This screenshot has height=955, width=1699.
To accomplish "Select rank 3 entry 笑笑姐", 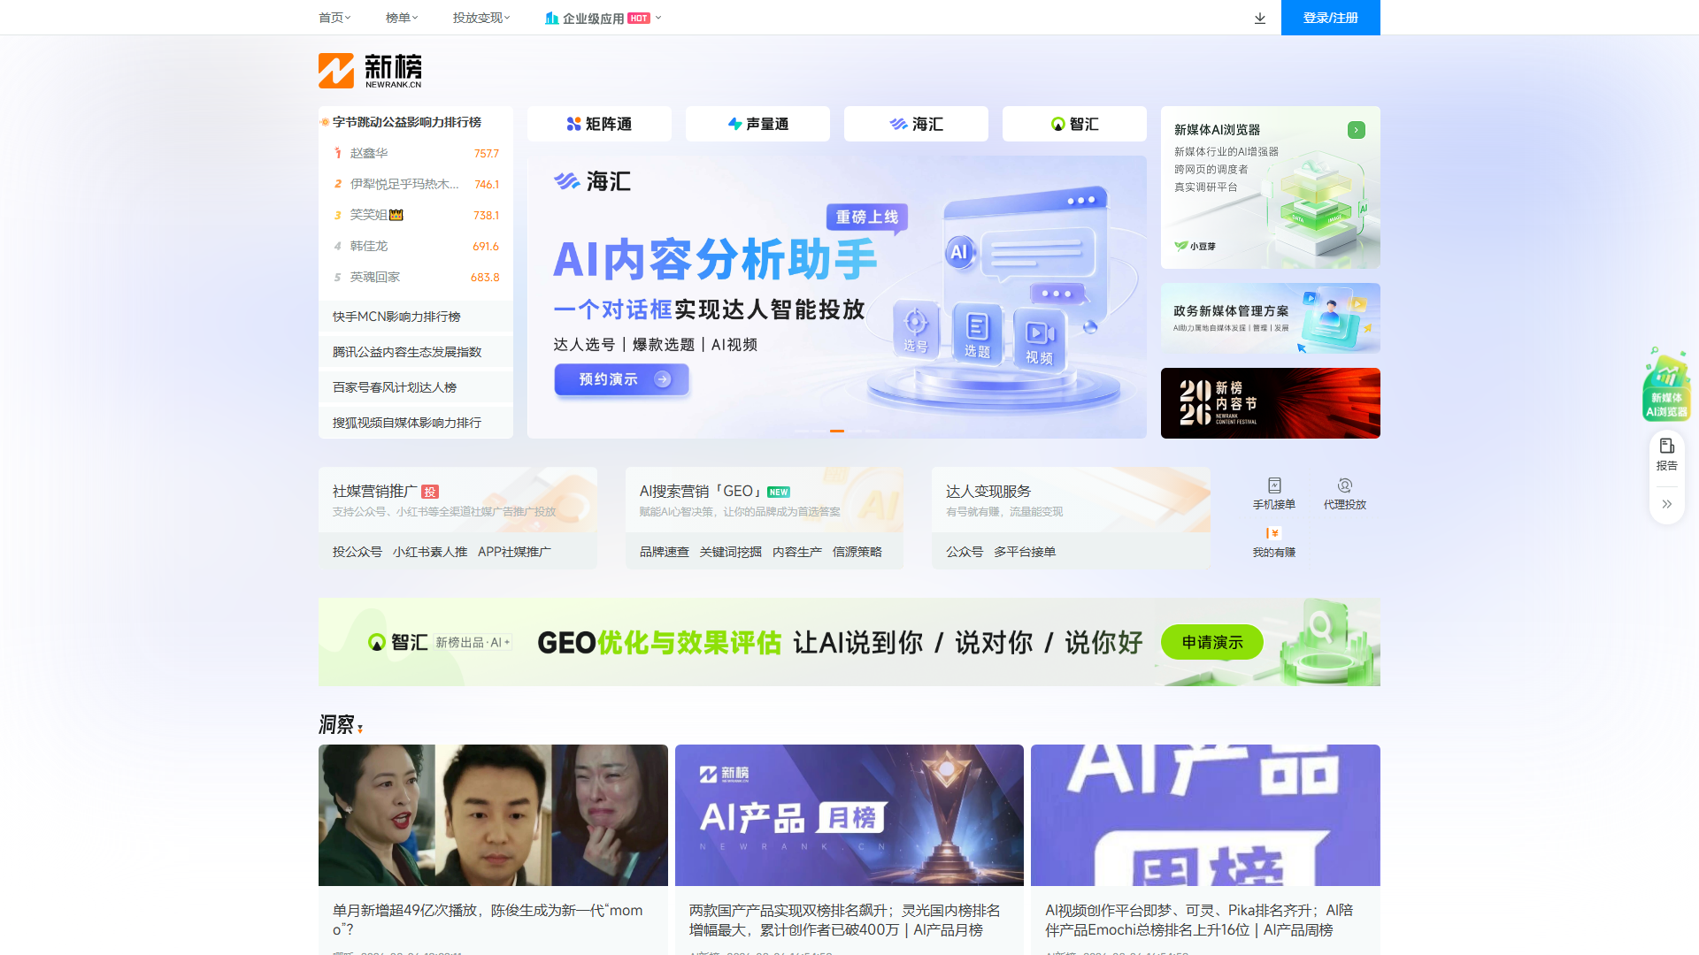I will tap(416, 215).
